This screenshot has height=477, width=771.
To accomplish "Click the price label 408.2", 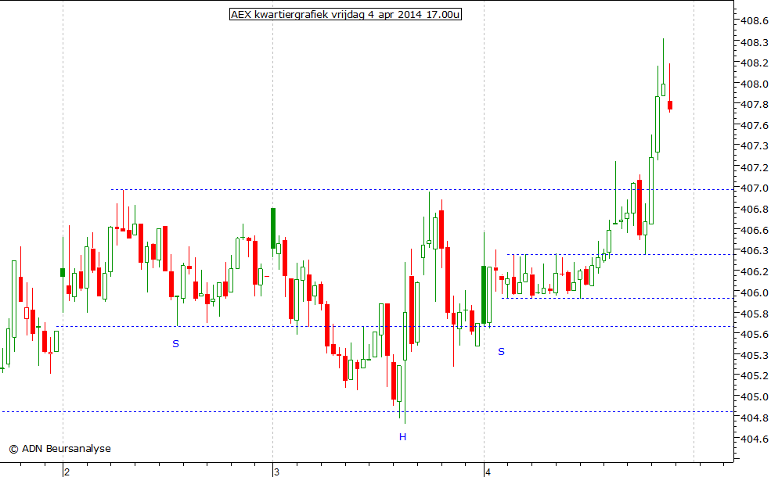I will click(755, 63).
